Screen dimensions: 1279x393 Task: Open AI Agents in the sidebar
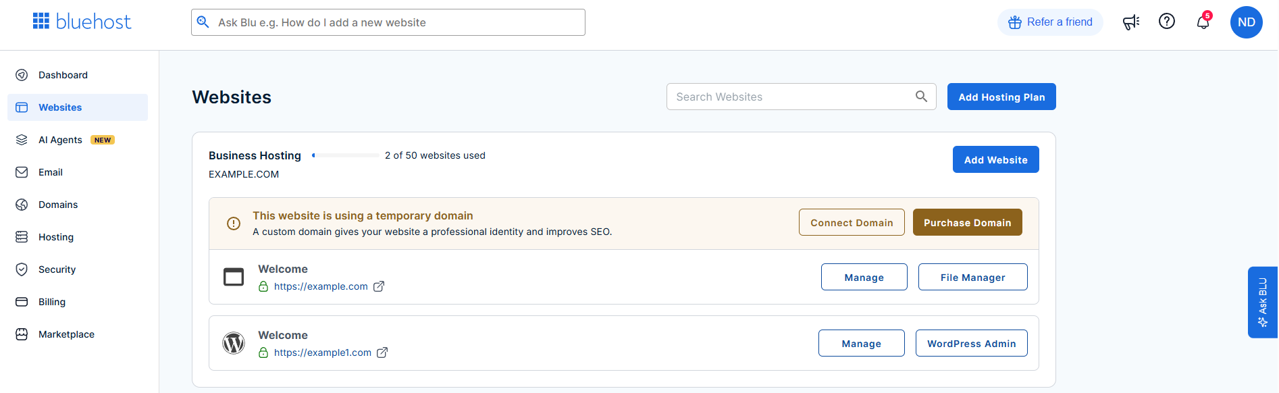click(78, 140)
